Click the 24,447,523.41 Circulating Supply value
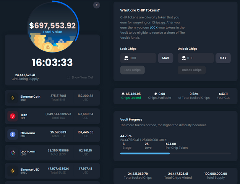 pyautogui.click(x=25, y=75)
